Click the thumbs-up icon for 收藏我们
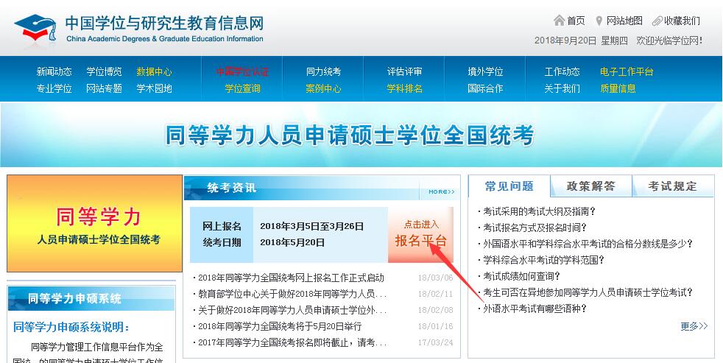The height and width of the screenshot is (363, 723). point(657,21)
